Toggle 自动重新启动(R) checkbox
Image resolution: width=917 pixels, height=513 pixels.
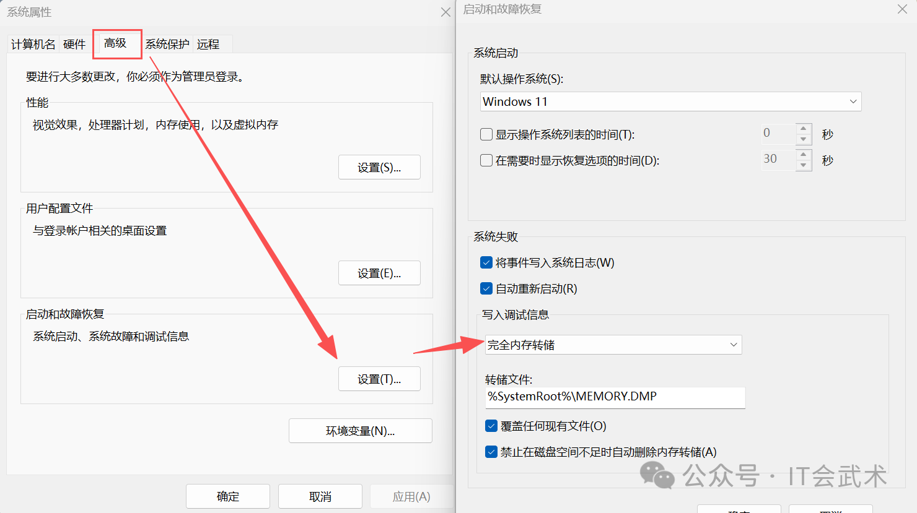(486, 288)
